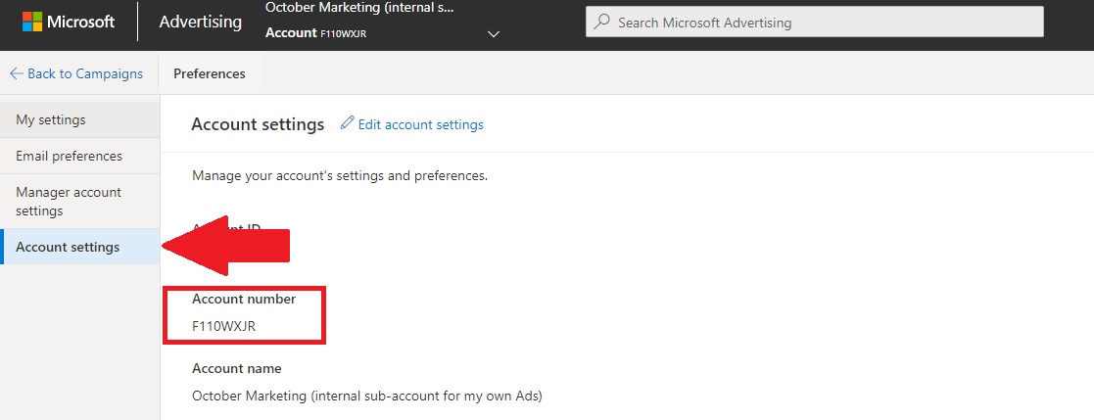Open Email preferences in sidebar
Image resolution: width=1094 pixels, height=420 pixels.
pyautogui.click(x=80, y=157)
